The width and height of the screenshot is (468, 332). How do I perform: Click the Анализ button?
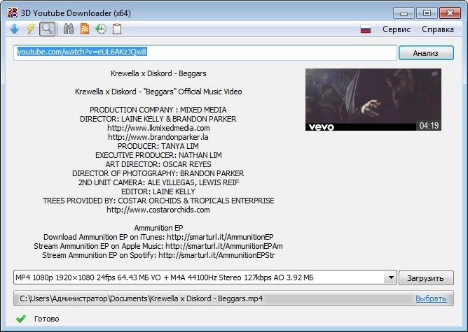coord(426,53)
